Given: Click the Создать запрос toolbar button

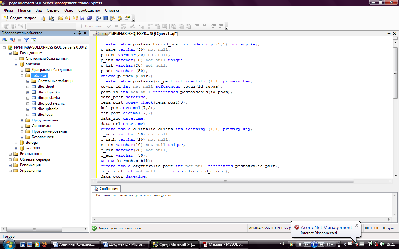Looking at the screenshot, I should 20,18.
